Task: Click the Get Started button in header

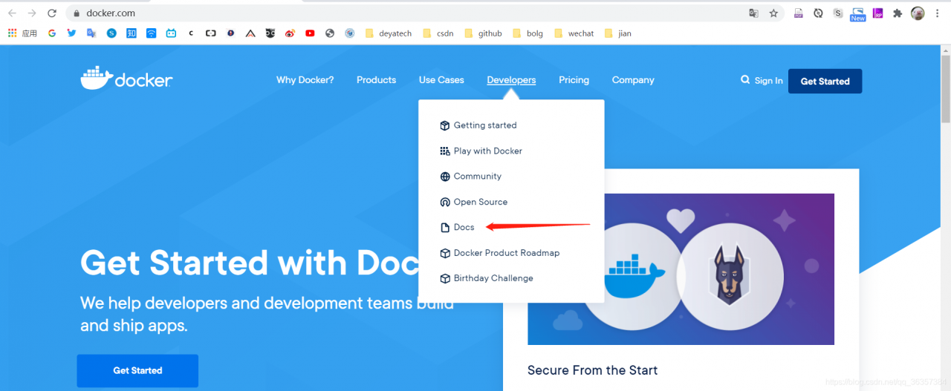Action: point(825,81)
